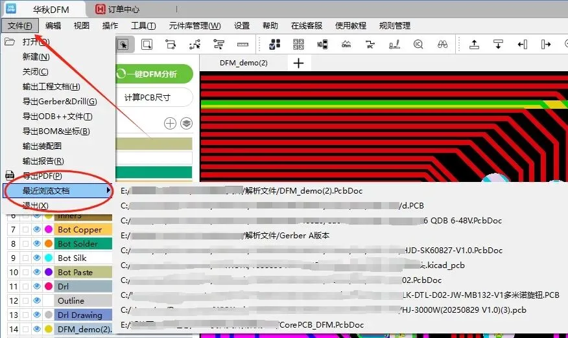
Task: Click the PDF icon beside 导出PDF(P)
Action: [10, 175]
